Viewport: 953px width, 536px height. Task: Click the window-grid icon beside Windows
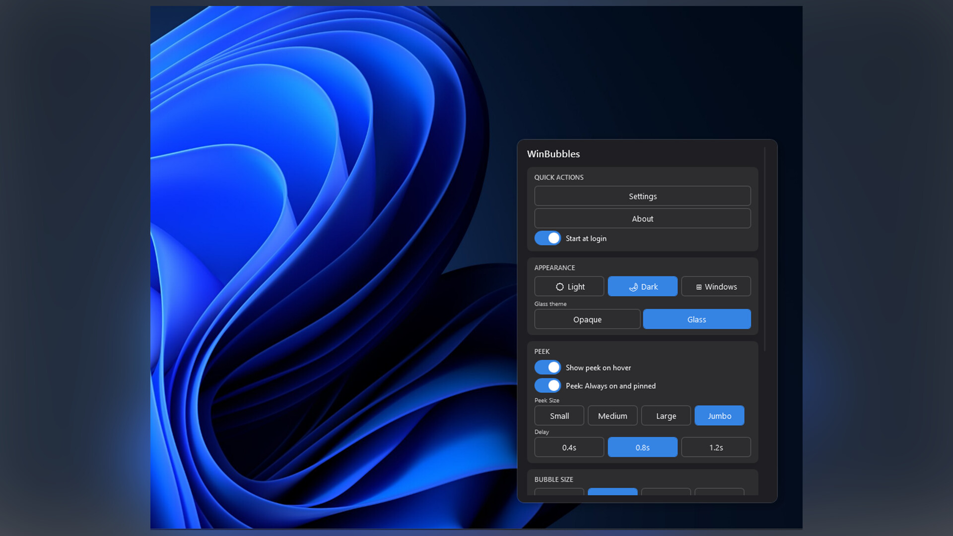pos(698,286)
